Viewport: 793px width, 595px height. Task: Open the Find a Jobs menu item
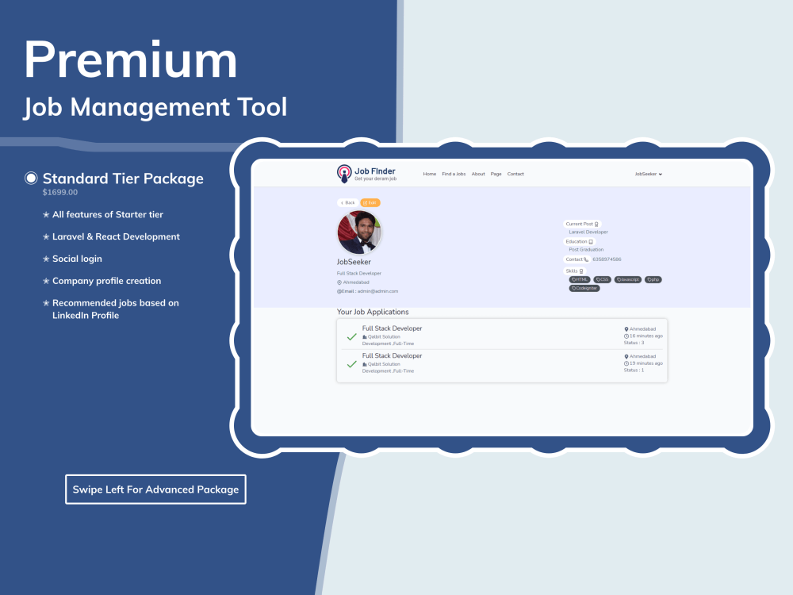[454, 174]
